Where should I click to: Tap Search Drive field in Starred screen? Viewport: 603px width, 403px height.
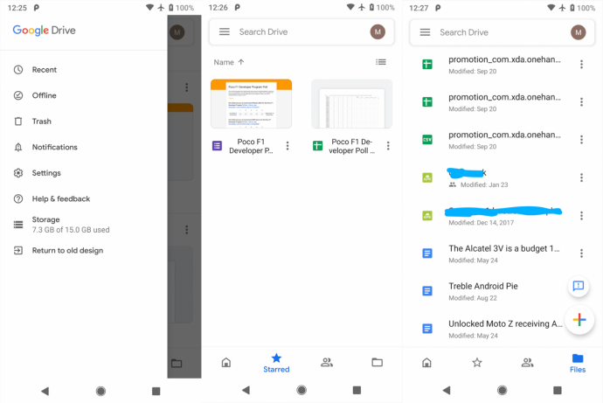click(x=301, y=32)
